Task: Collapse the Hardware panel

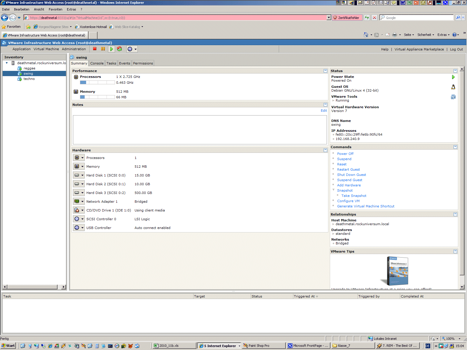Action: coord(325,150)
